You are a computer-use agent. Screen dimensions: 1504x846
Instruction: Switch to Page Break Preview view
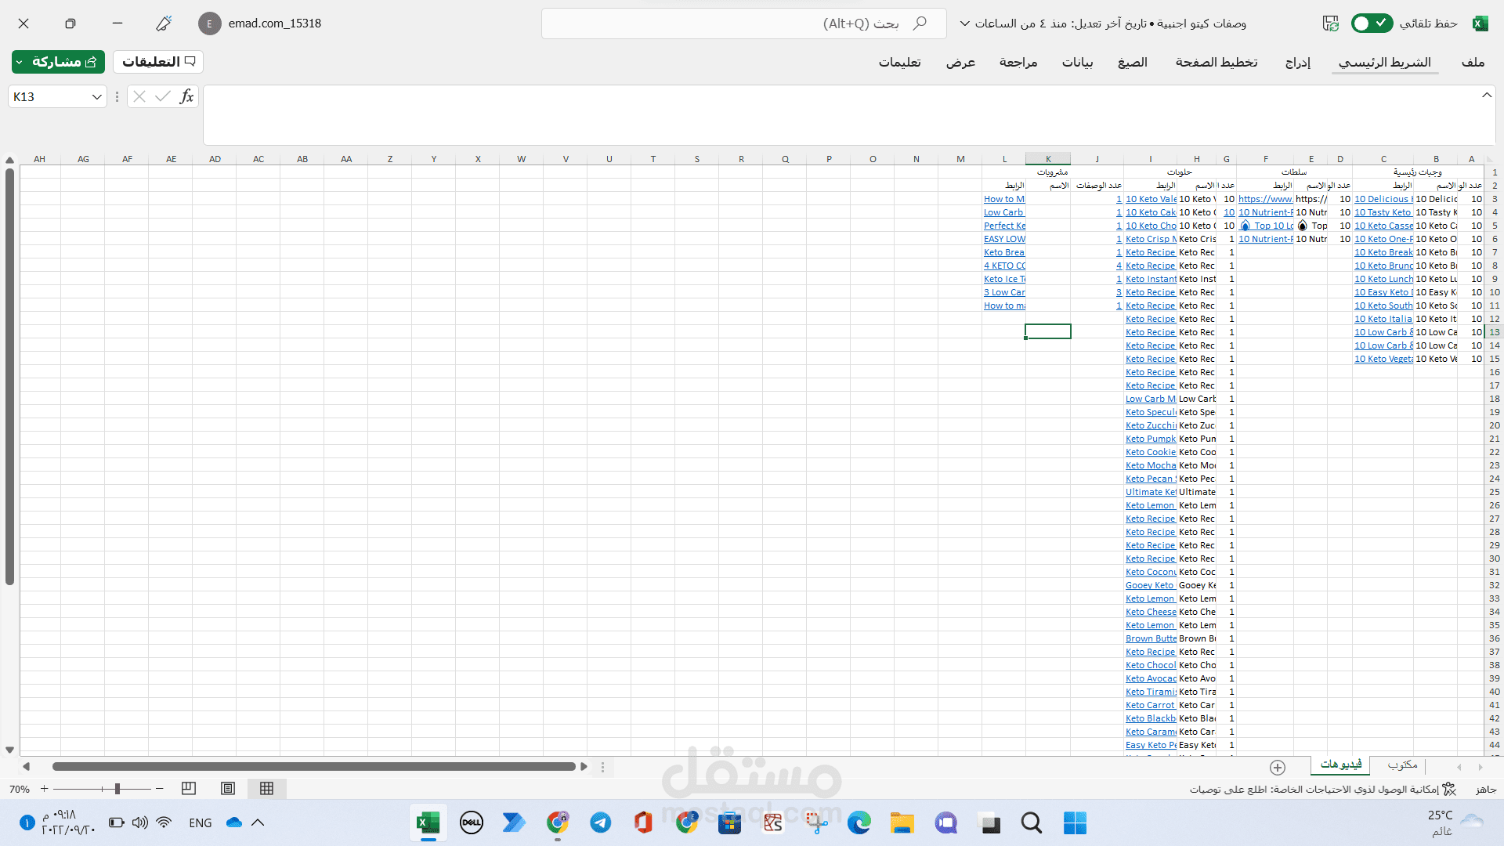(x=189, y=789)
